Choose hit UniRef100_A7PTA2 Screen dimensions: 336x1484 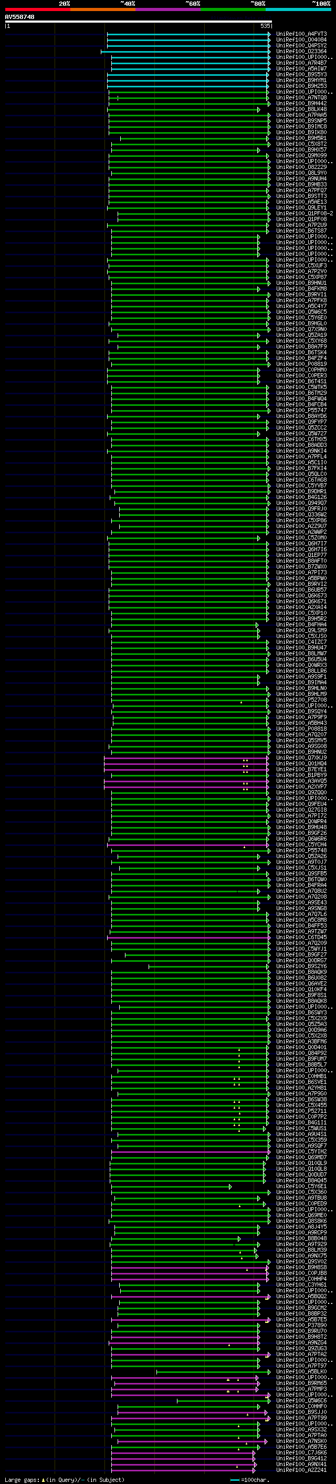click(301, 1354)
